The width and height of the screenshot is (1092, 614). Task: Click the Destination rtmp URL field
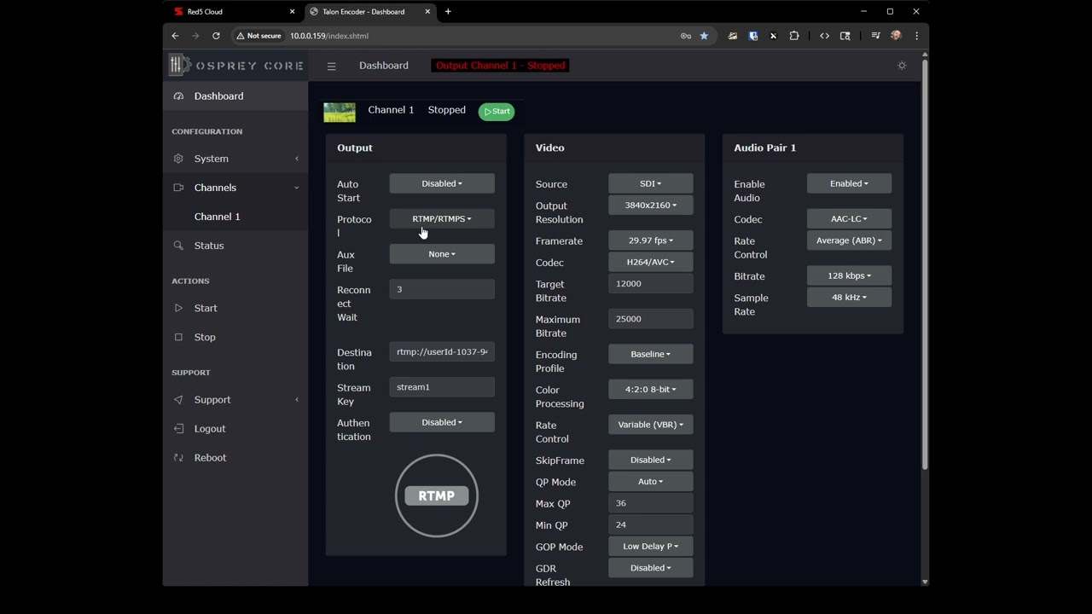(442, 351)
